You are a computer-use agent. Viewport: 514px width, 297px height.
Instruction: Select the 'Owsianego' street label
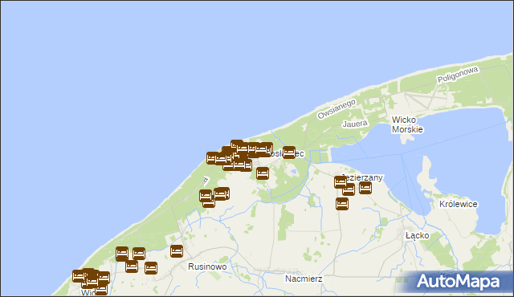[337, 109]
